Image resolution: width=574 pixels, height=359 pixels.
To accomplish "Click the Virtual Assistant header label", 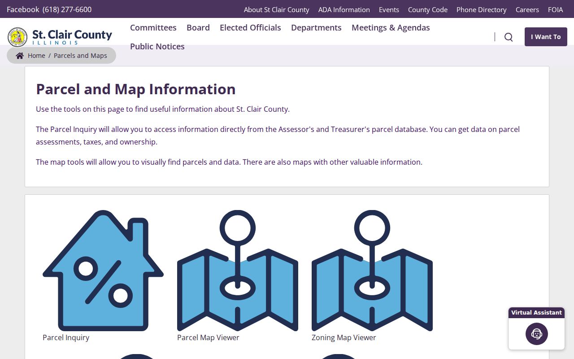I will point(536,312).
